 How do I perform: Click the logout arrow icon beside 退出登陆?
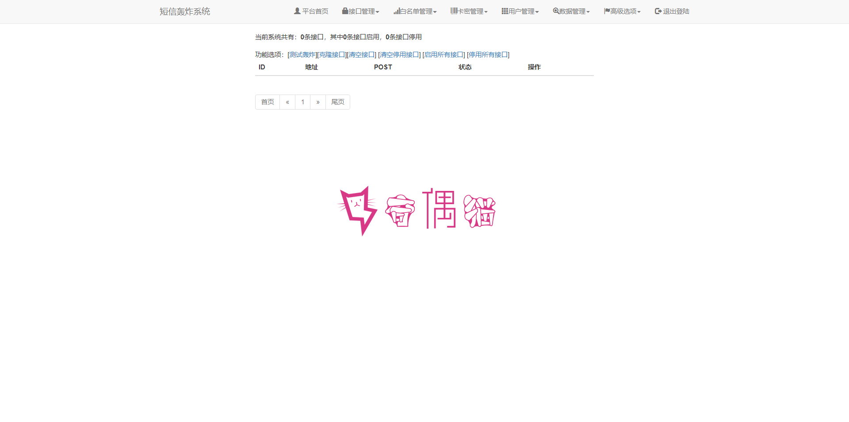click(x=658, y=11)
